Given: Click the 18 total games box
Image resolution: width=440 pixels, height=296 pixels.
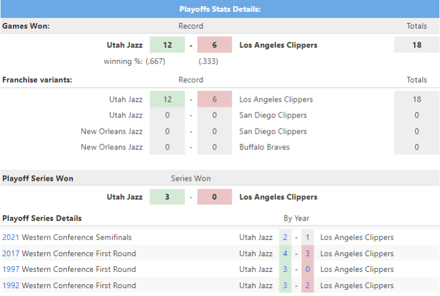Looking at the screenshot, I should 416,45.
